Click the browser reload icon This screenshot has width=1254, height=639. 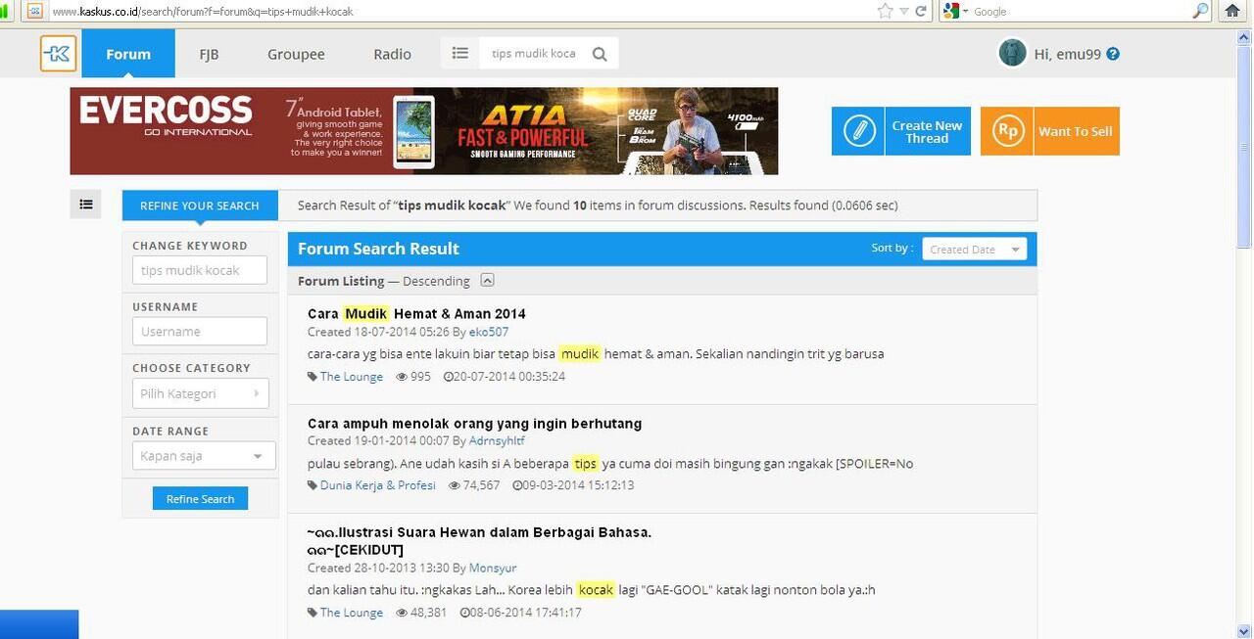[921, 11]
